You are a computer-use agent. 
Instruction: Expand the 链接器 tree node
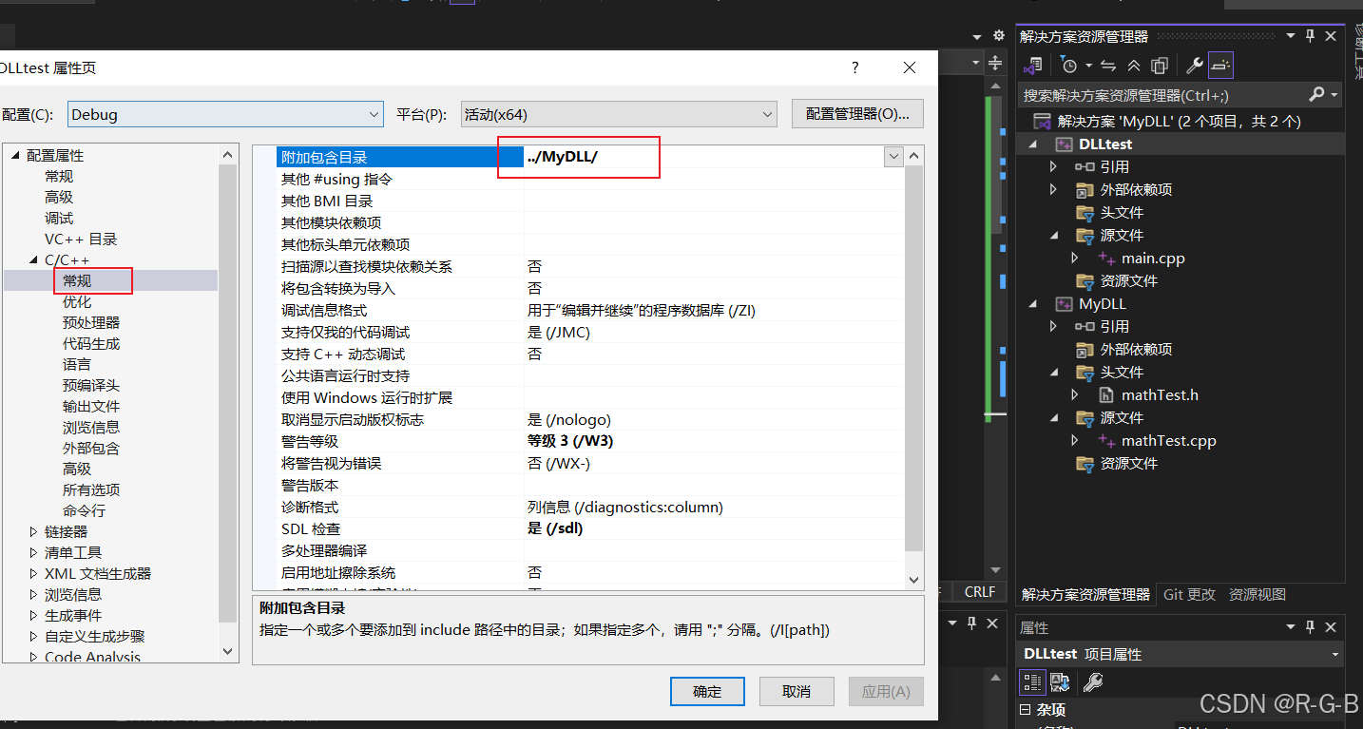pyautogui.click(x=32, y=531)
